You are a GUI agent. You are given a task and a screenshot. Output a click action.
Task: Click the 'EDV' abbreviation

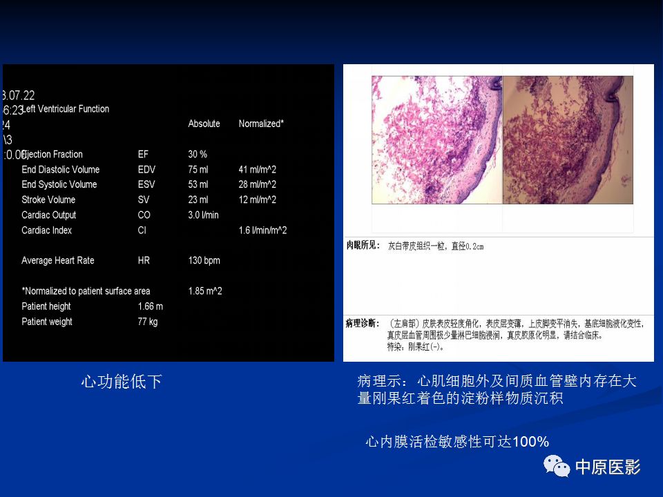(146, 170)
